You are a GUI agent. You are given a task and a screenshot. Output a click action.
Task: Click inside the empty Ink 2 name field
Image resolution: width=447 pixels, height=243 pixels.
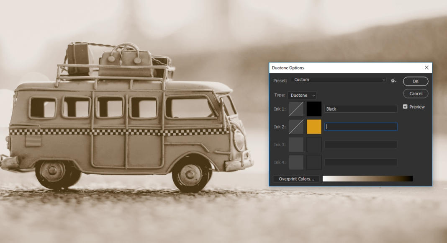point(361,126)
